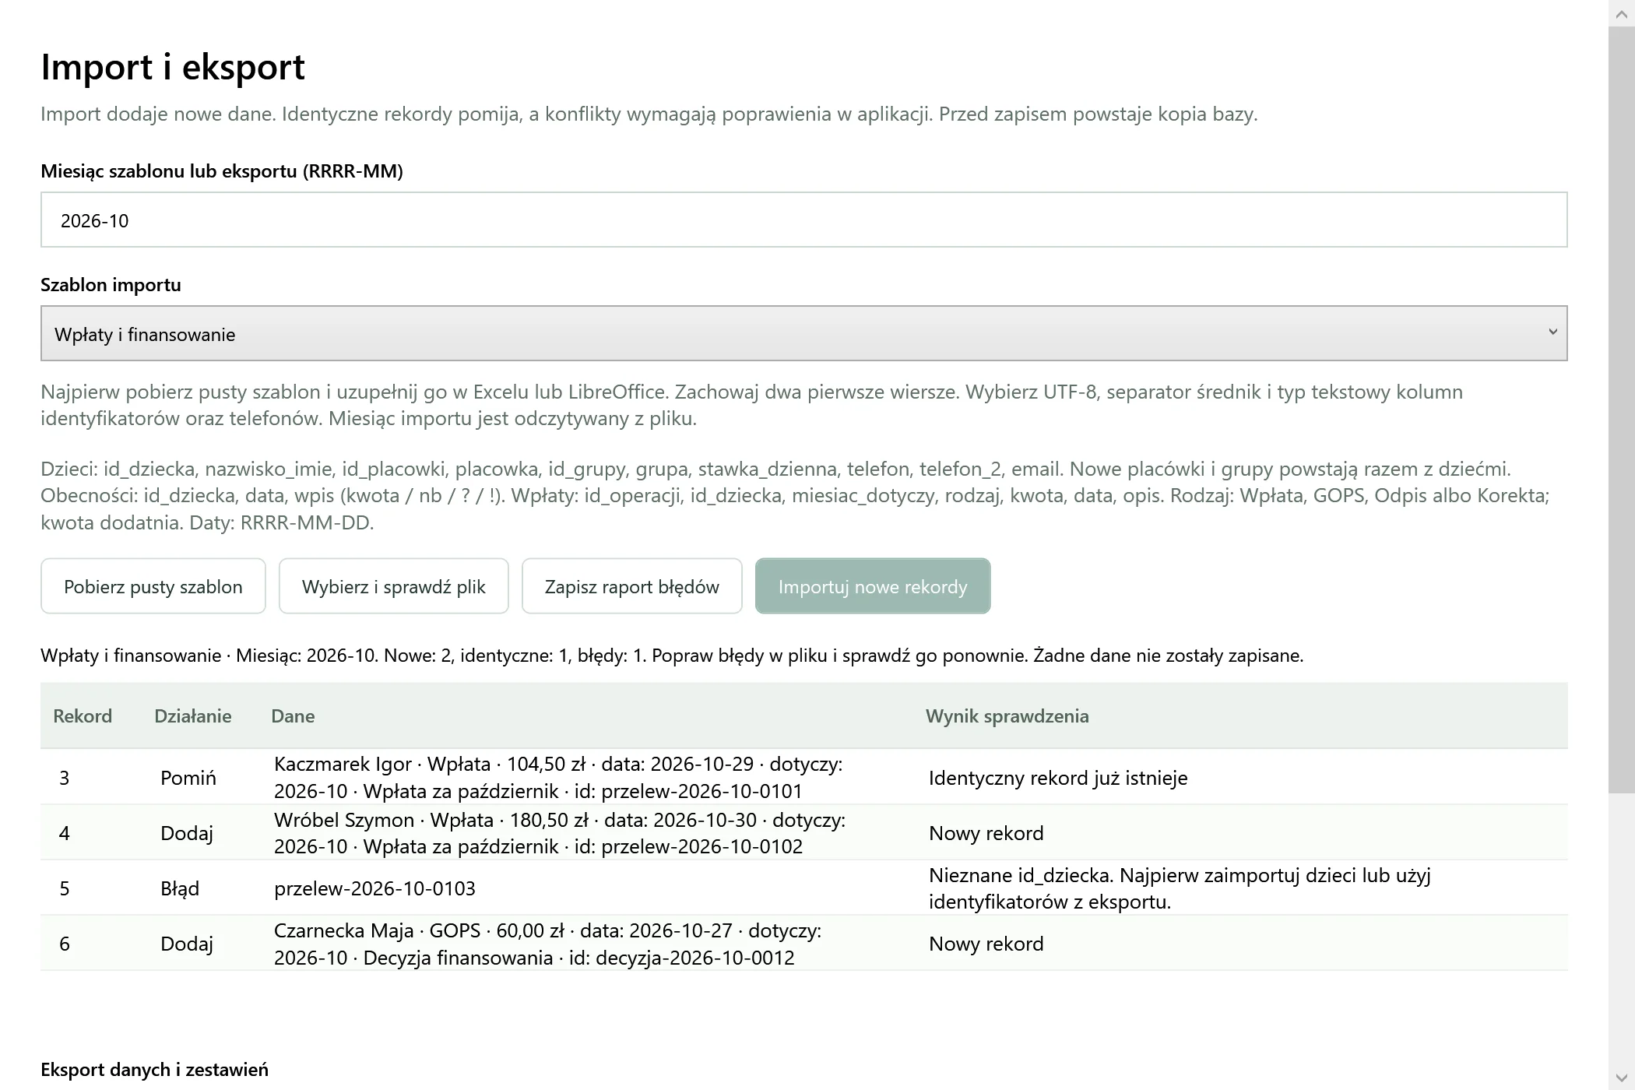Click the vertical scrollbar thumb
This screenshot has width=1635, height=1090.
point(1622,410)
